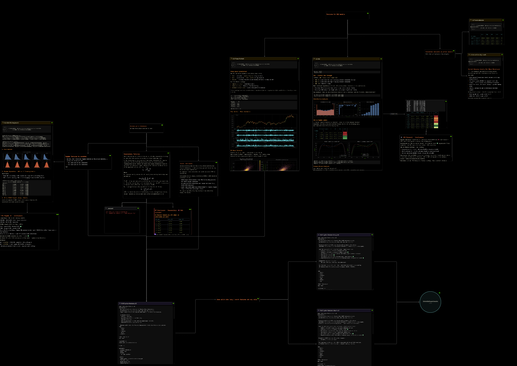Open the 4.0 IBS node title
This screenshot has height=366, width=517.
[318, 59]
